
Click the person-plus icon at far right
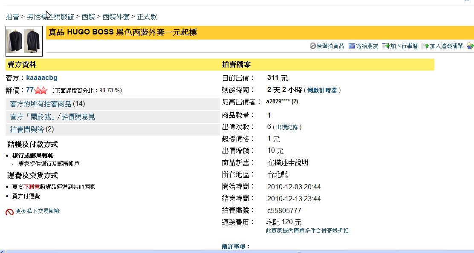tap(470, 46)
